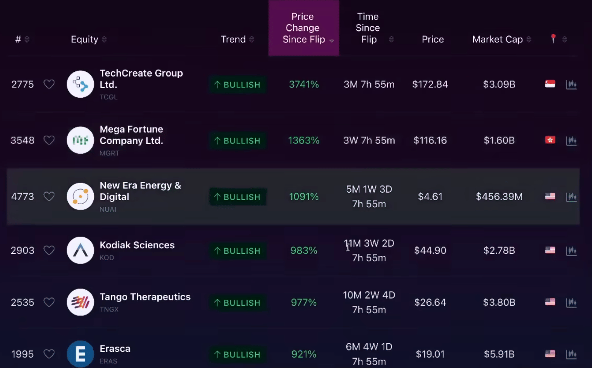Favorite TechCreate Group with heart icon
592x368 pixels.
[49, 84]
